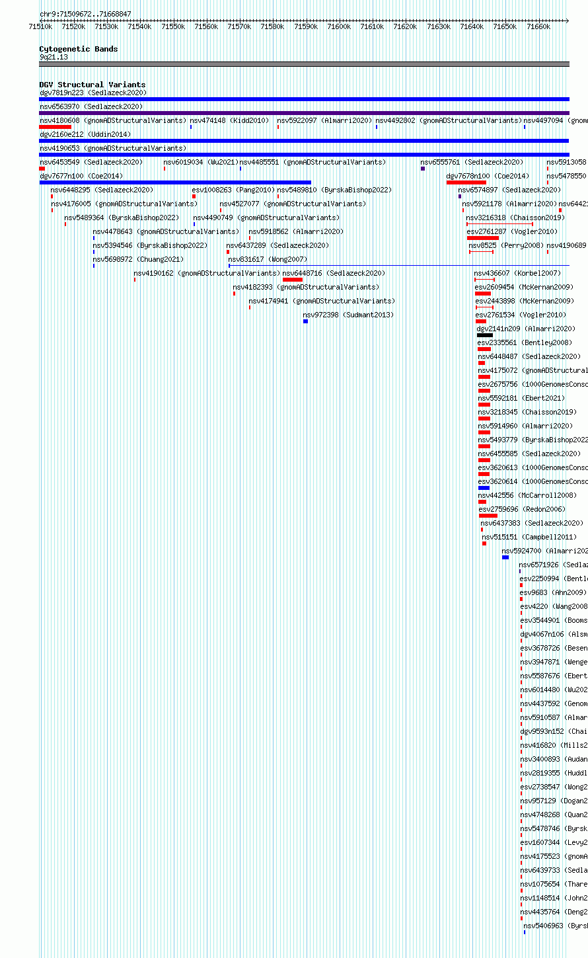The image size is (588, 958).
Task: Click the blue bar under dgv7819n223
Action: click(304, 99)
